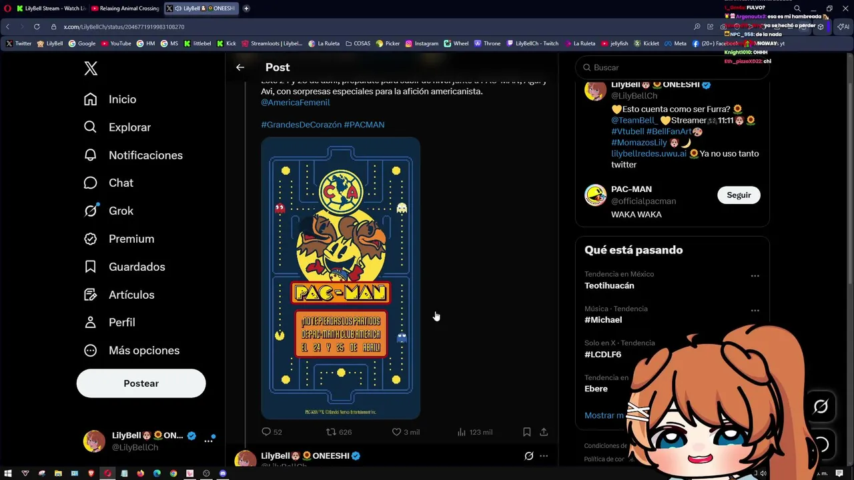The height and width of the screenshot is (480, 854).
Task: Open account switcher dots beside LilyBell profile
Action: [x=209, y=441]
